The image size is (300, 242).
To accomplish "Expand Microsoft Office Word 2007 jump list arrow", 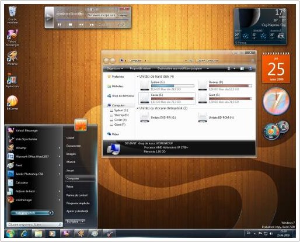I will tap(60, 157).
